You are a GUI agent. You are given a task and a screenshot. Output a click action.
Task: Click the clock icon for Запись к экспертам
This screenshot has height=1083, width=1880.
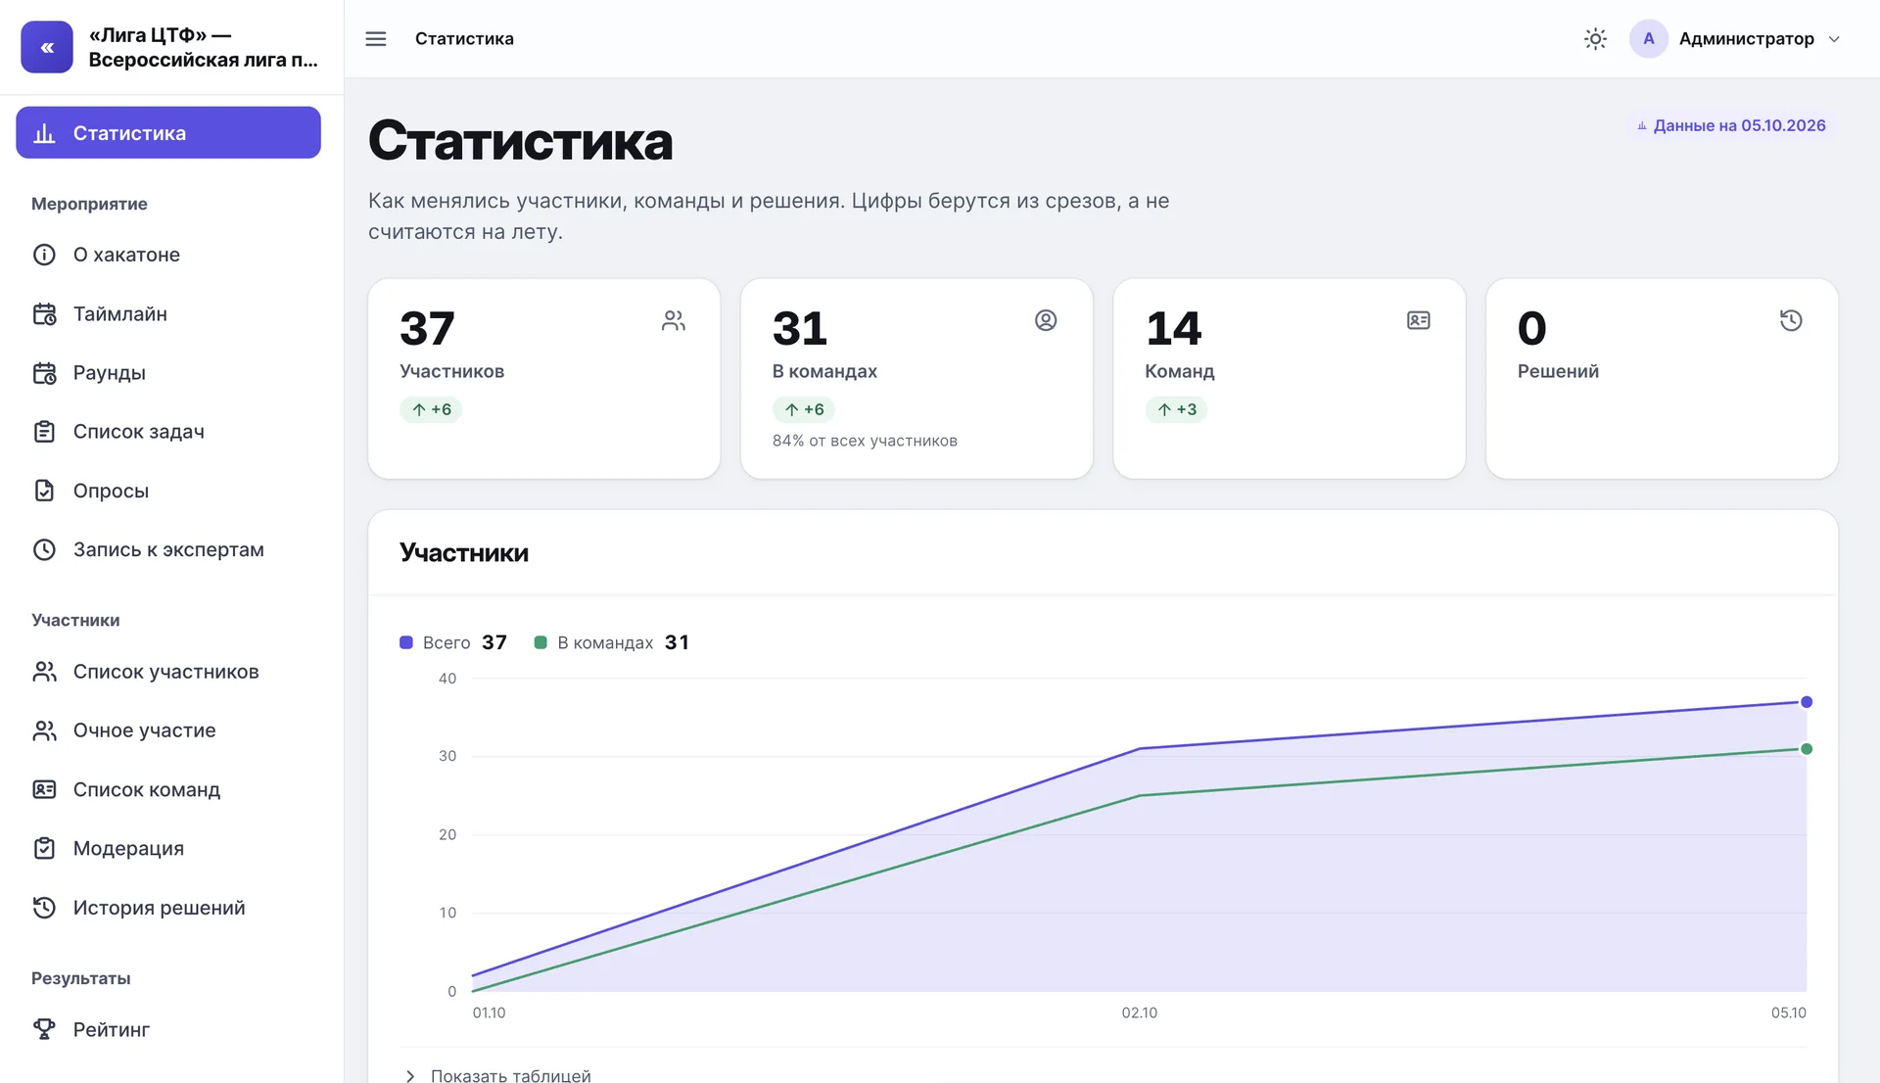coord(44,550)
